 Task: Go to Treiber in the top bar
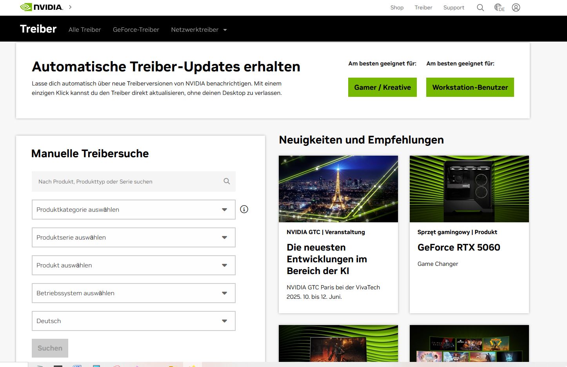423,7
